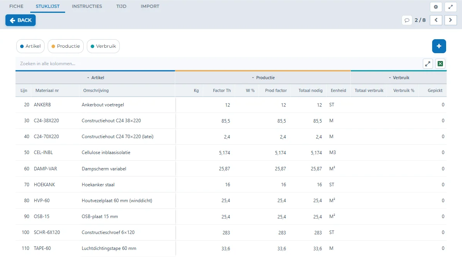Open the INSTRUCTIES tab
Image resolution: width=462 pixels, height=260 pixels.
[87, 6]
